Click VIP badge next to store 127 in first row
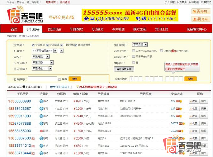 click(178, 101)
